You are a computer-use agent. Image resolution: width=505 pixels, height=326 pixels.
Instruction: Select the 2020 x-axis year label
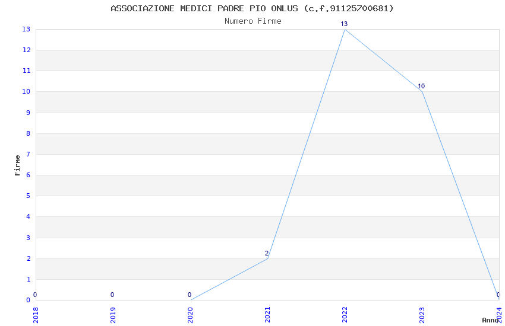190,315
